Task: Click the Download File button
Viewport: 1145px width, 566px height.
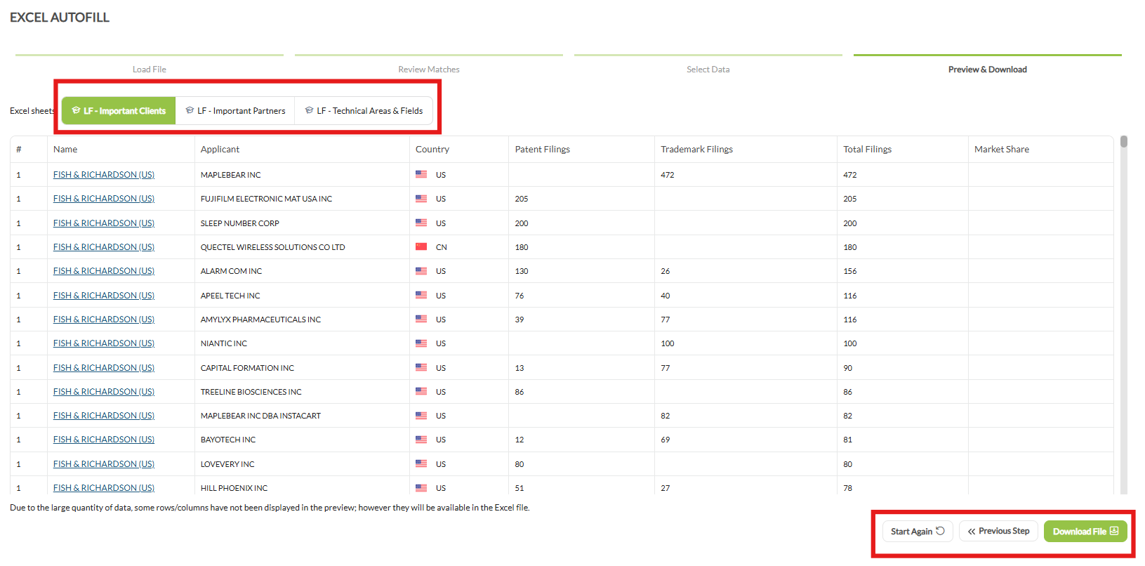Action: pos(1085,531)
